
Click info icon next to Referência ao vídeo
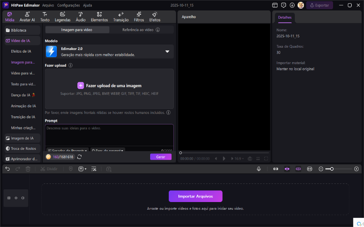(157, 30)
